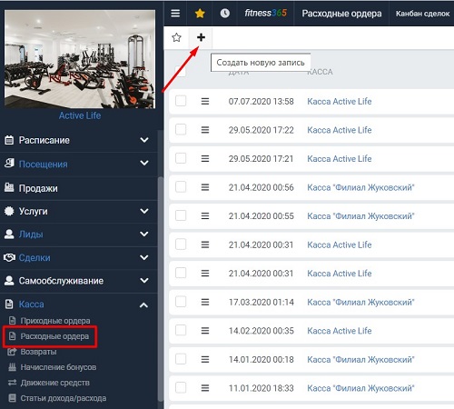Tick checkbox for 14.02.2020 00:35 row
This screenshot has height=409, width=454.
click(x=181, y=330)
